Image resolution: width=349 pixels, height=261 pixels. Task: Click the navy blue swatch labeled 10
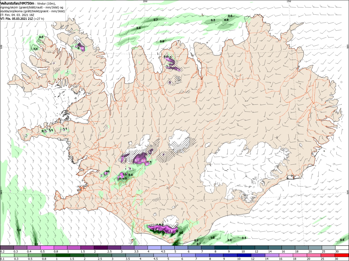[244, 255]
